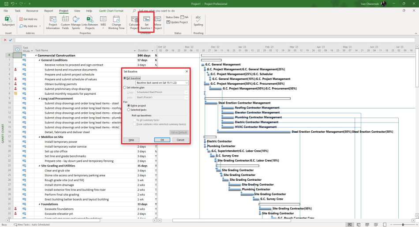
Task: Open Links Between Projects
Action: pos(90,22)
